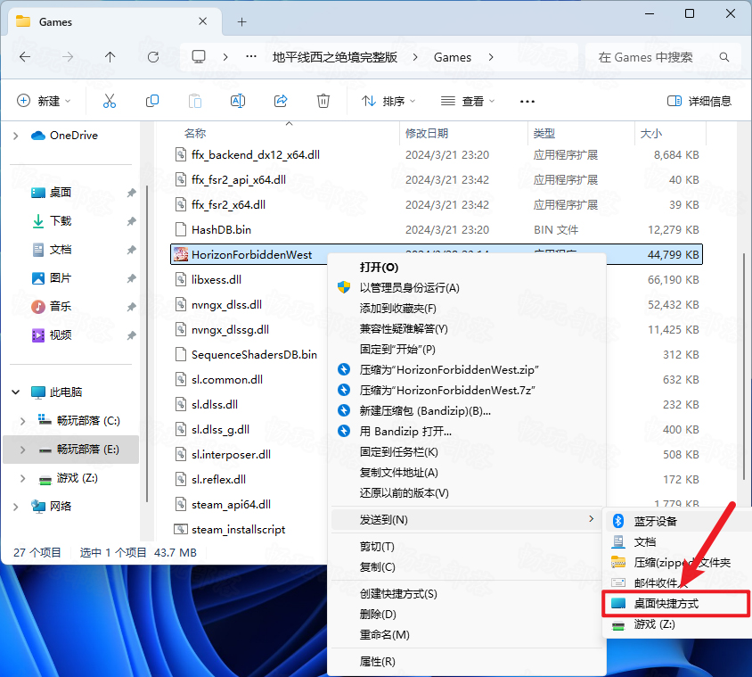Click the cut (scissors) toolbar icon
This screenshot has width=752, height=677.
tap(110, 101)
